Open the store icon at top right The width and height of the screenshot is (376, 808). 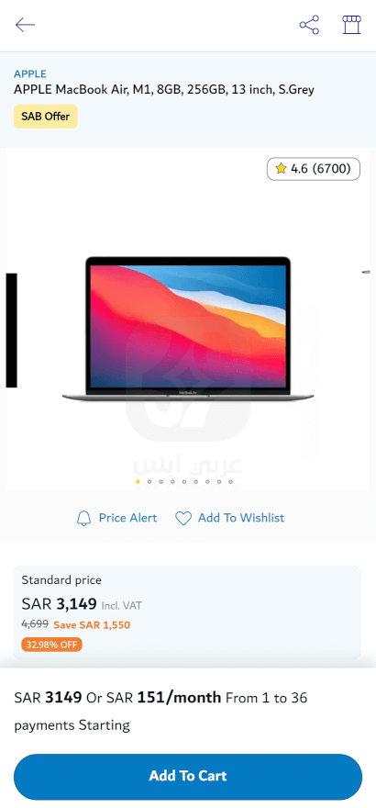pyautogui.click(x=352, y=25)
